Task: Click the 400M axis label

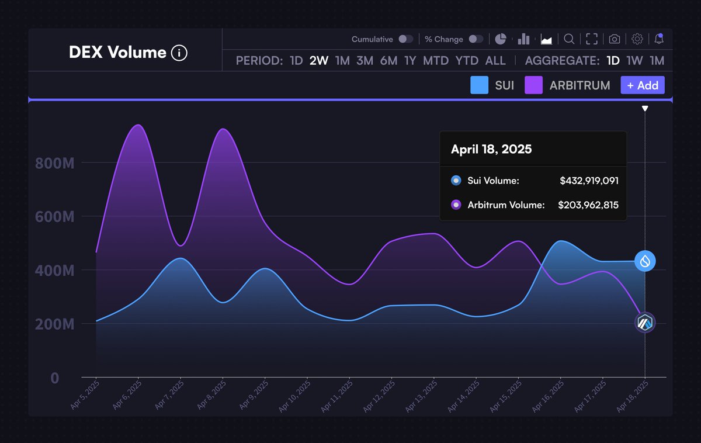Action: point(55,271)
